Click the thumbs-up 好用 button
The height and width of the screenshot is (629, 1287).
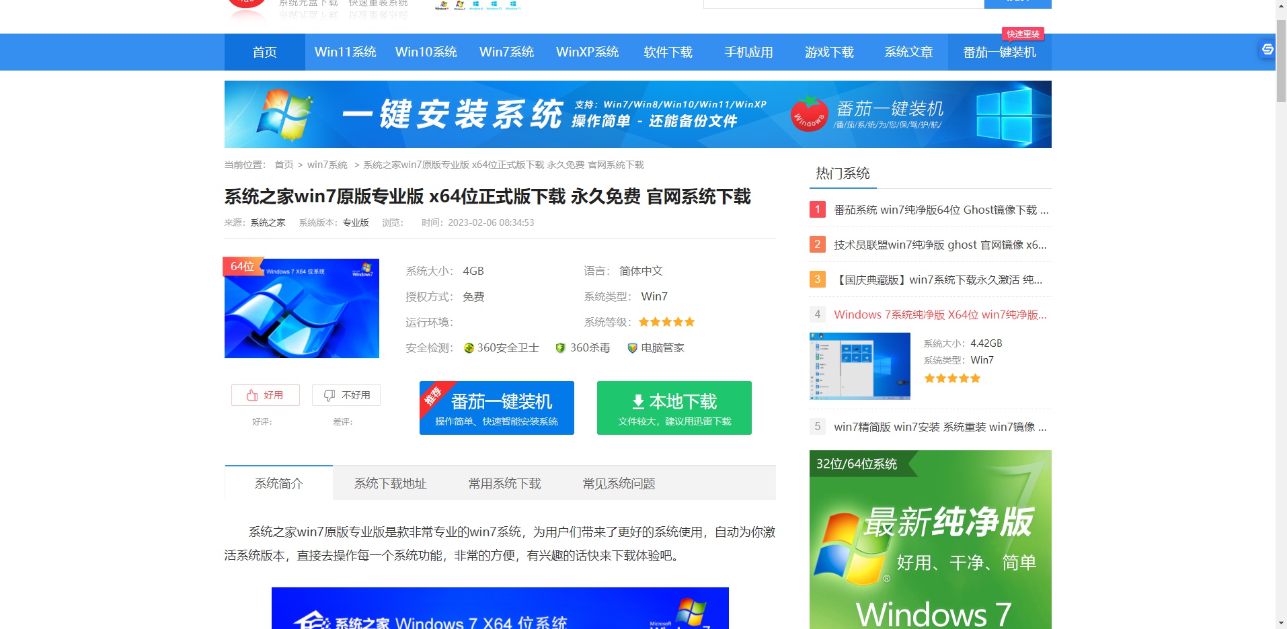pos(265,395)
